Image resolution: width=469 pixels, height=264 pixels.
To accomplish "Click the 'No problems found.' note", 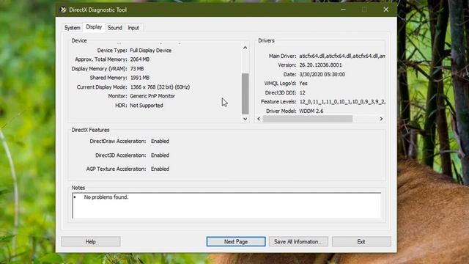I will tap(106, 197).
